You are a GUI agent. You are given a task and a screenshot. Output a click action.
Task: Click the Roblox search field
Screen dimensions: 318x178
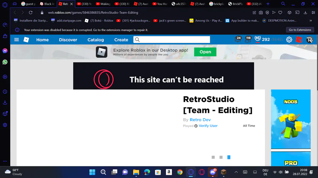tap(172, 39)
